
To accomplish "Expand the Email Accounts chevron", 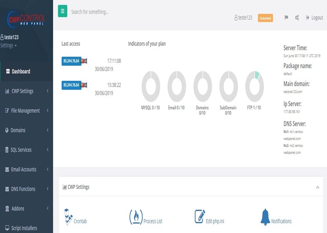I will pos(47,169).
